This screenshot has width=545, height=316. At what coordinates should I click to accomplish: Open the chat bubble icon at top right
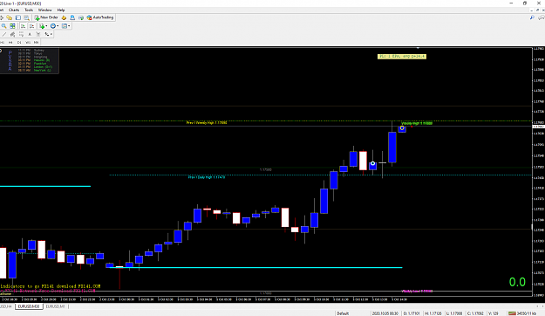pyautogui.click(x=542, y=17)
